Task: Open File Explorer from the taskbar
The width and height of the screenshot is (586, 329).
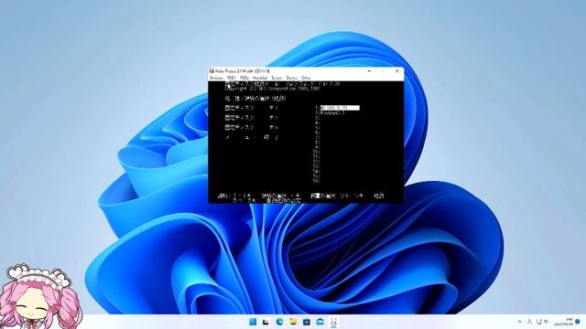Action: (293, 322)
